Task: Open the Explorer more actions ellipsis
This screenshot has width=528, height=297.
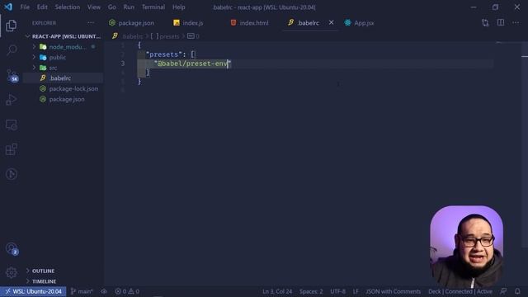Action: [91, 23]
